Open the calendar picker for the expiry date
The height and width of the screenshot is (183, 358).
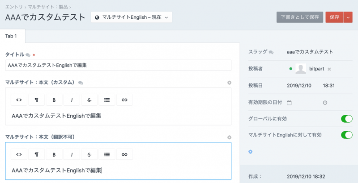pos(289,103)
